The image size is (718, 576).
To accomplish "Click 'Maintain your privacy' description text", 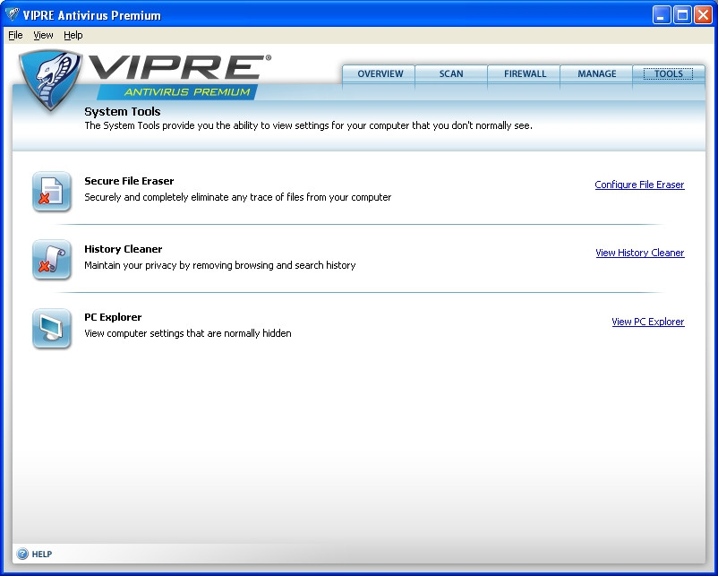I will [220, 265].
